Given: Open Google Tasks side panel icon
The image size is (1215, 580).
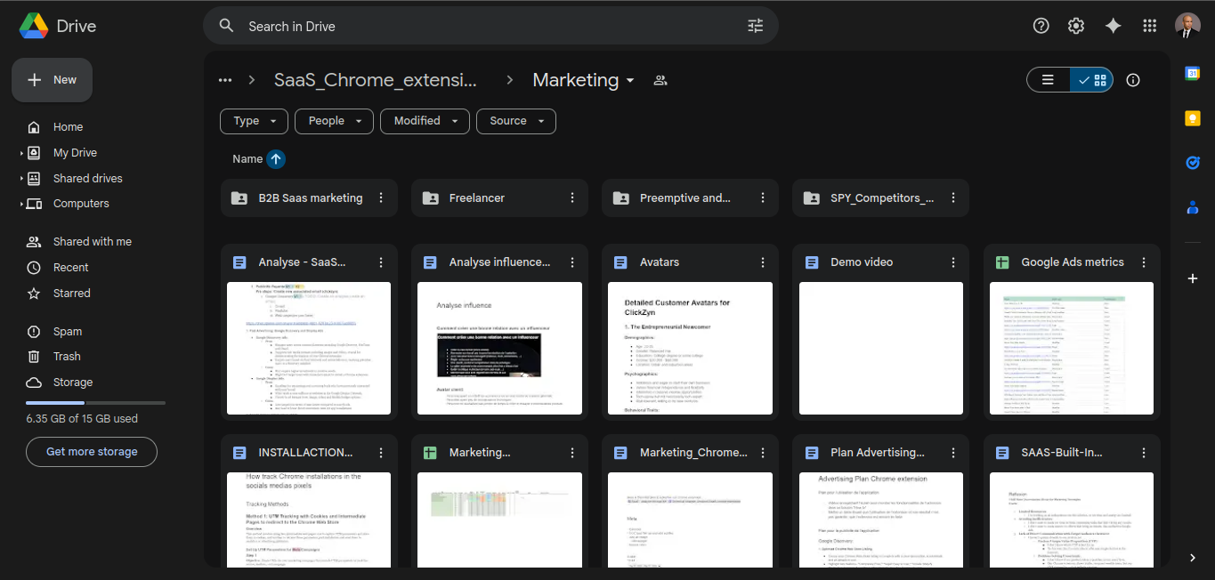Looking at the screenshot, I should point(1192,163).
